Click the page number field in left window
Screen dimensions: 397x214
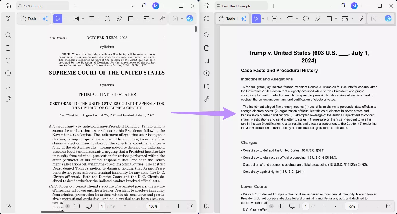click(x=102, y=206)
